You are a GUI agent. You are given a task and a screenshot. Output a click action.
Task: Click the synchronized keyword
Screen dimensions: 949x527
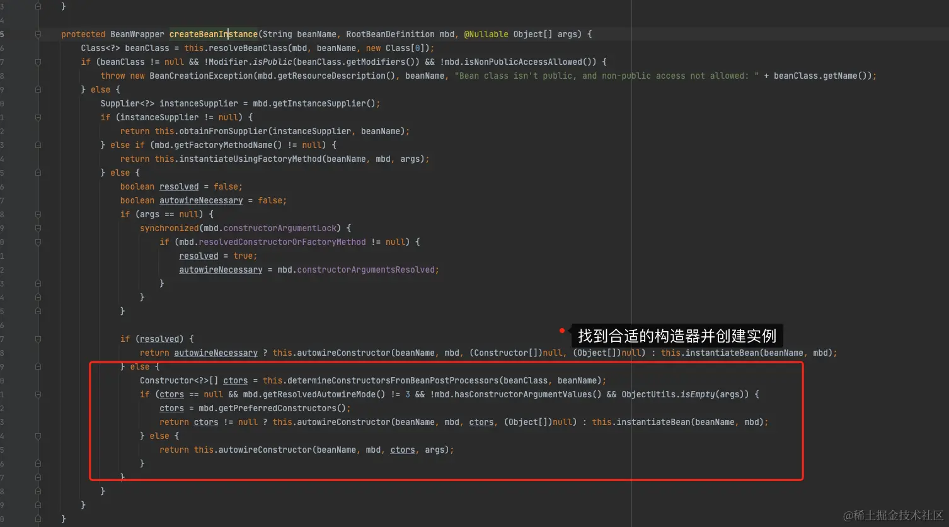[x=169, y=228]
